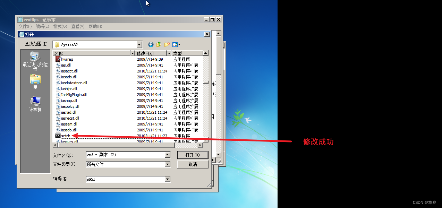Screen dimensions: 442x208
Task: Click the 2010/11/21 11:24 date of iasrad.dll
Action: 152,112
